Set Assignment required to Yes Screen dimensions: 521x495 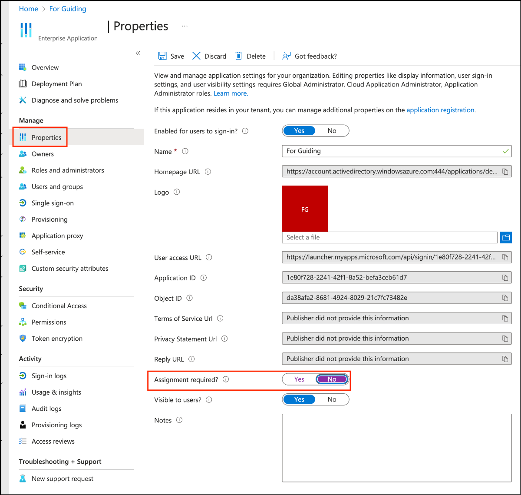tap(299, 379)
